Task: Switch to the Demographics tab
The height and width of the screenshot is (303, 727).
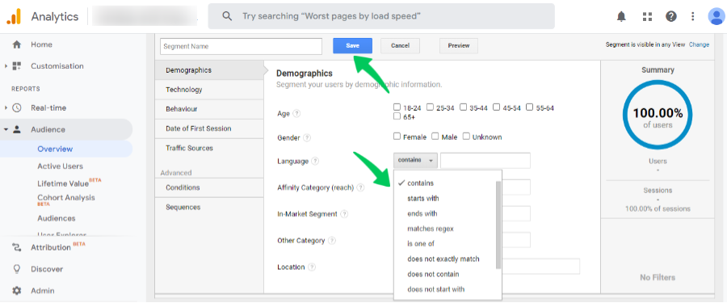Action: point(209,70)
